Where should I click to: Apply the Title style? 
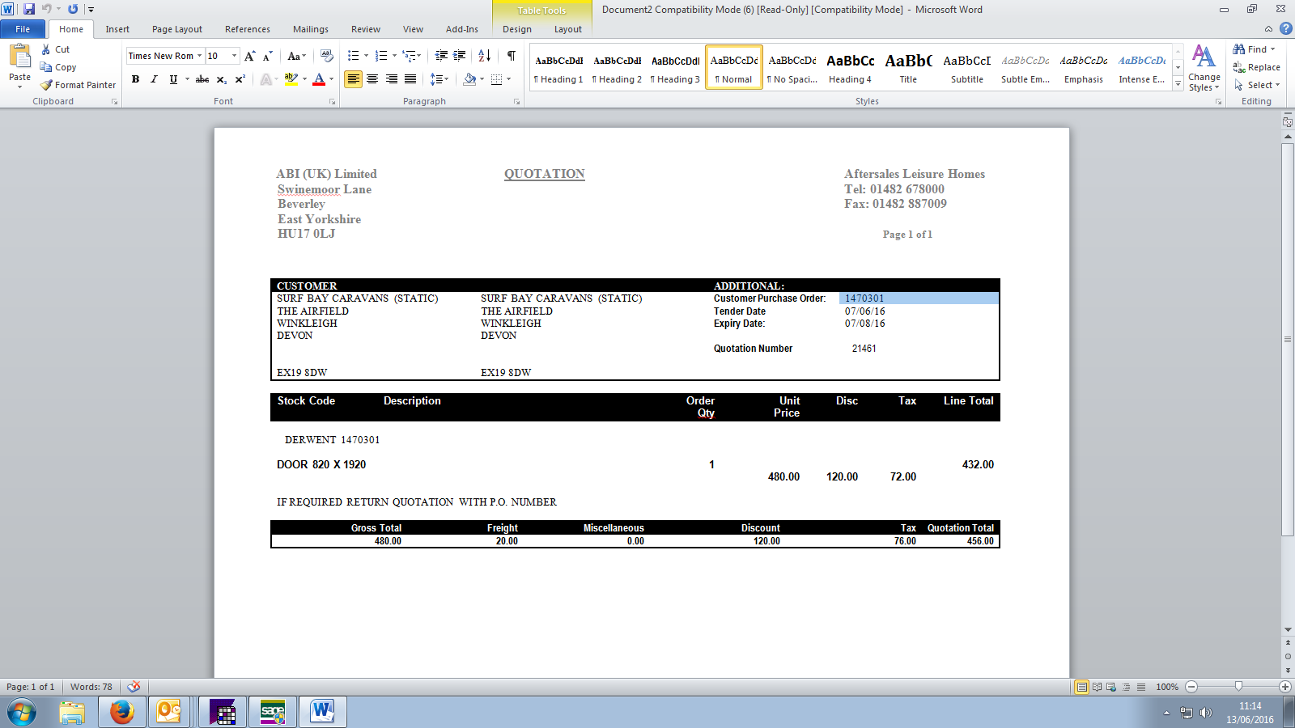click(x=908, y=68)
